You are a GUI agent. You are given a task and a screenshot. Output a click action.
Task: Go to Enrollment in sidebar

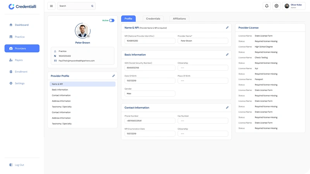click(x=21, y=72)
